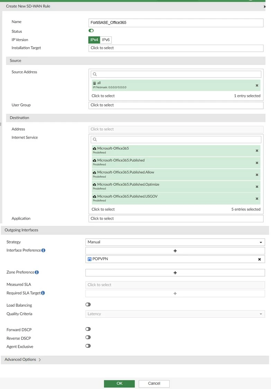This screenshot has width=271, height=389.
Task: Toggle the rule Status switch
Action: tap(91, 30)
